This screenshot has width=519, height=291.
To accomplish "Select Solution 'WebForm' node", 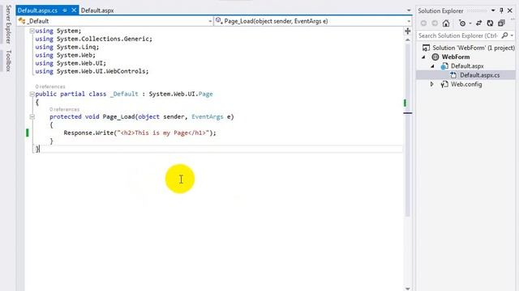I will [474, 48].
